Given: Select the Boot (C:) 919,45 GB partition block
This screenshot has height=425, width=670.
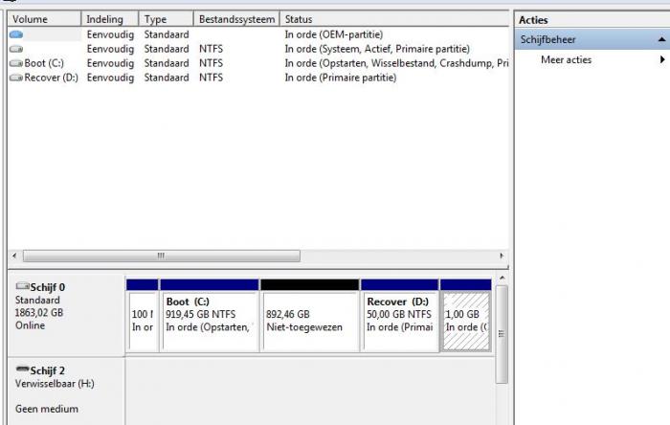Looking at the screenshot, I should [210, 316].
